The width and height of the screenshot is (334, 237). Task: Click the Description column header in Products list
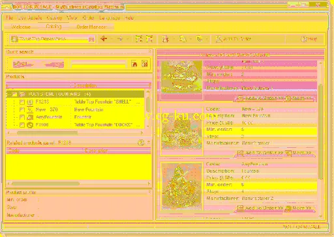(x=85, y=85)
